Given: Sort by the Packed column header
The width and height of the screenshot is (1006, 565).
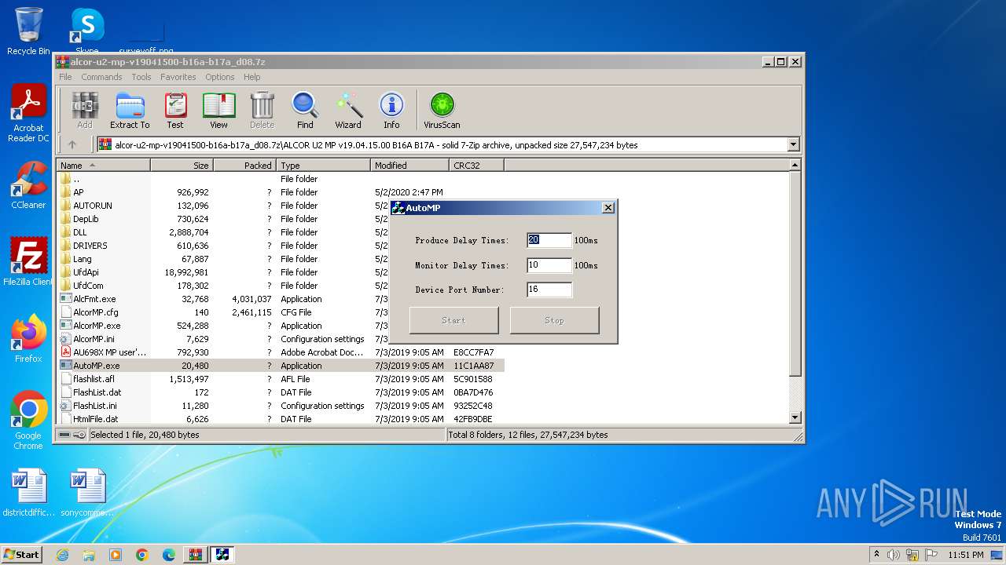Looking at the screenshot, I should coord(244,166).
